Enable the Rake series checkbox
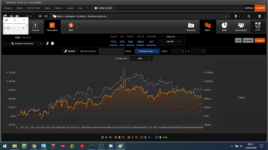This screenshot has height=150, width=268. [x=157, y=137]
